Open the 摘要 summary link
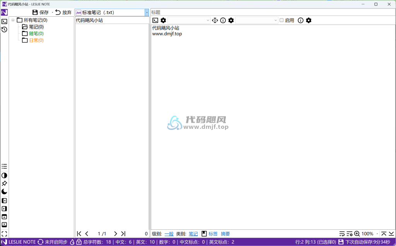This screenshot has height=246, width=396. tap(225, 234)
